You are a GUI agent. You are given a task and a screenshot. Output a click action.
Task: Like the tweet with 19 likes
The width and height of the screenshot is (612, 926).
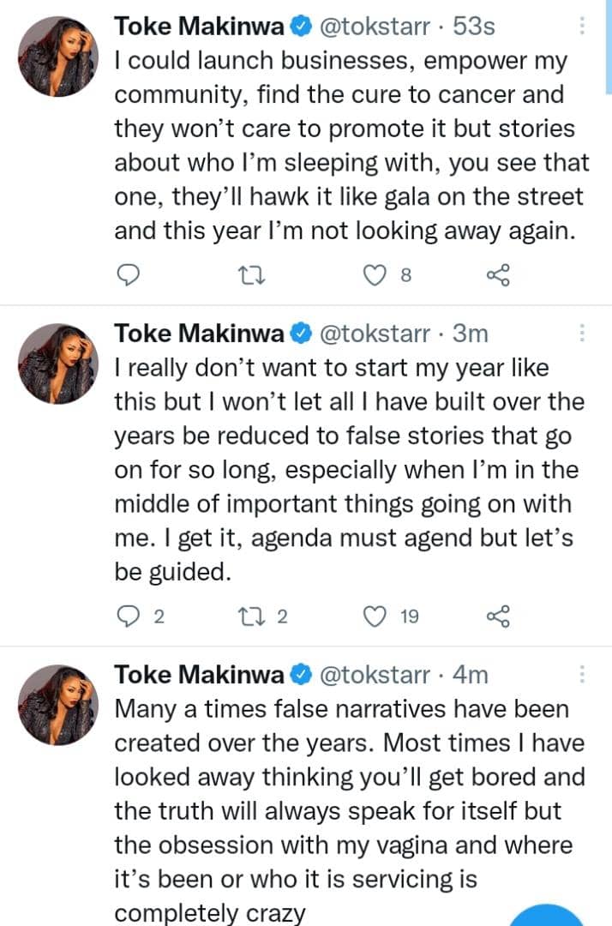coord(375,616)
